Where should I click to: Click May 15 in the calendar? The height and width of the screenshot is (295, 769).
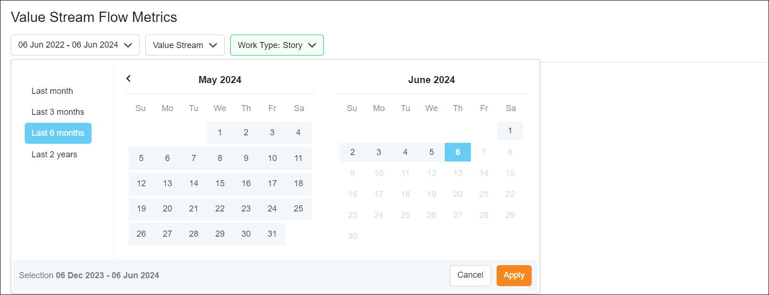(220, 183)
